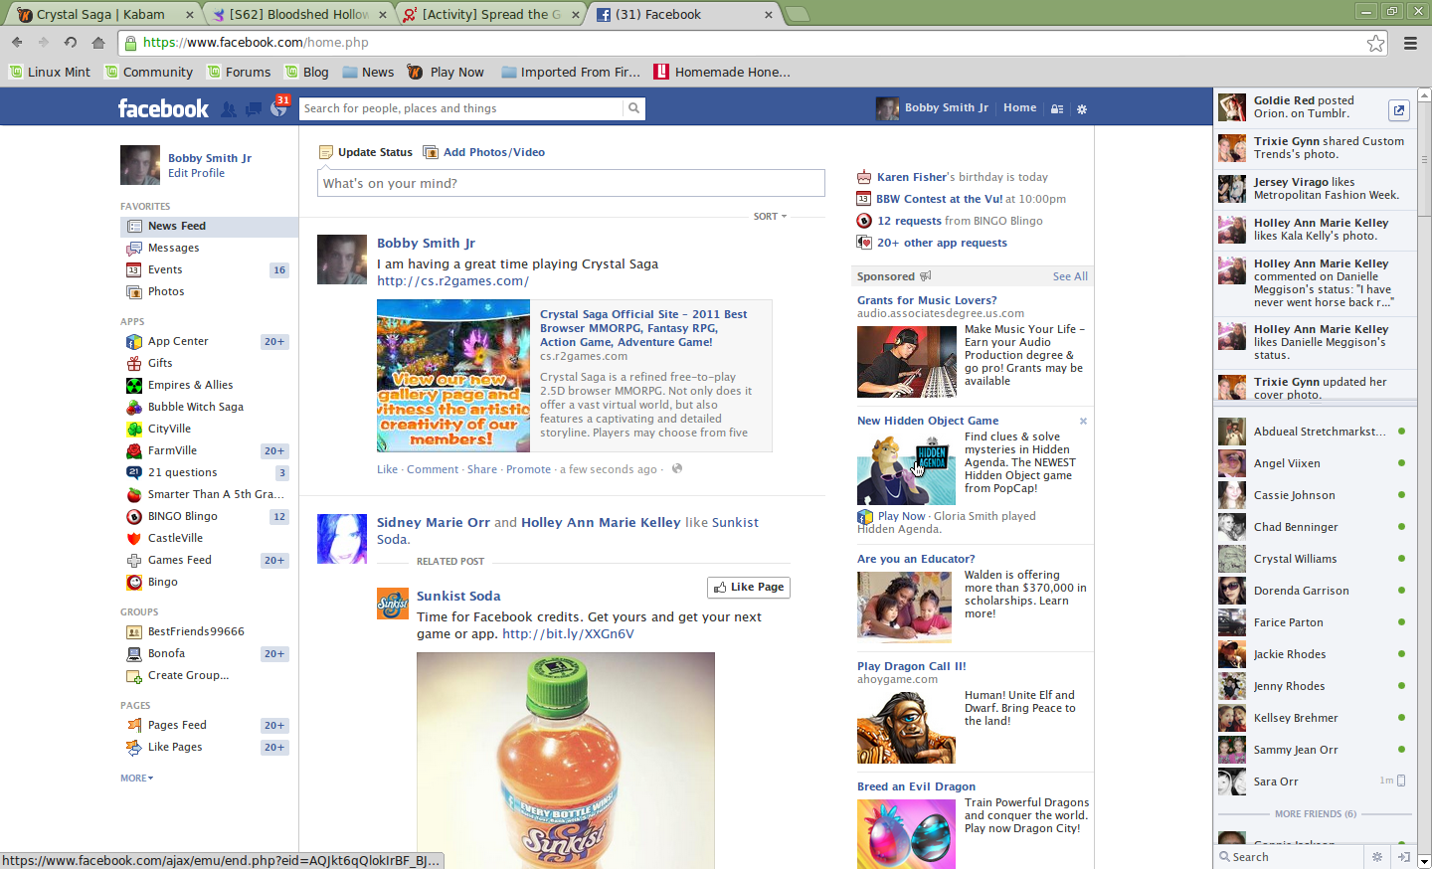Viewport: 1432px width, 869px height.
Task: Click the Crystal Saga link preview thumbnail
Action: click(x=453, y=376)
